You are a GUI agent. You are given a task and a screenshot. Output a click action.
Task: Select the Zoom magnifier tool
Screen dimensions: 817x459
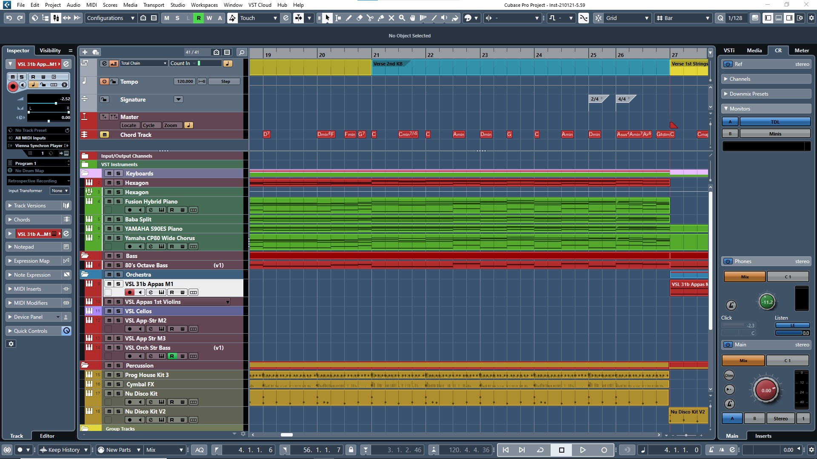(x=402, y=18)
